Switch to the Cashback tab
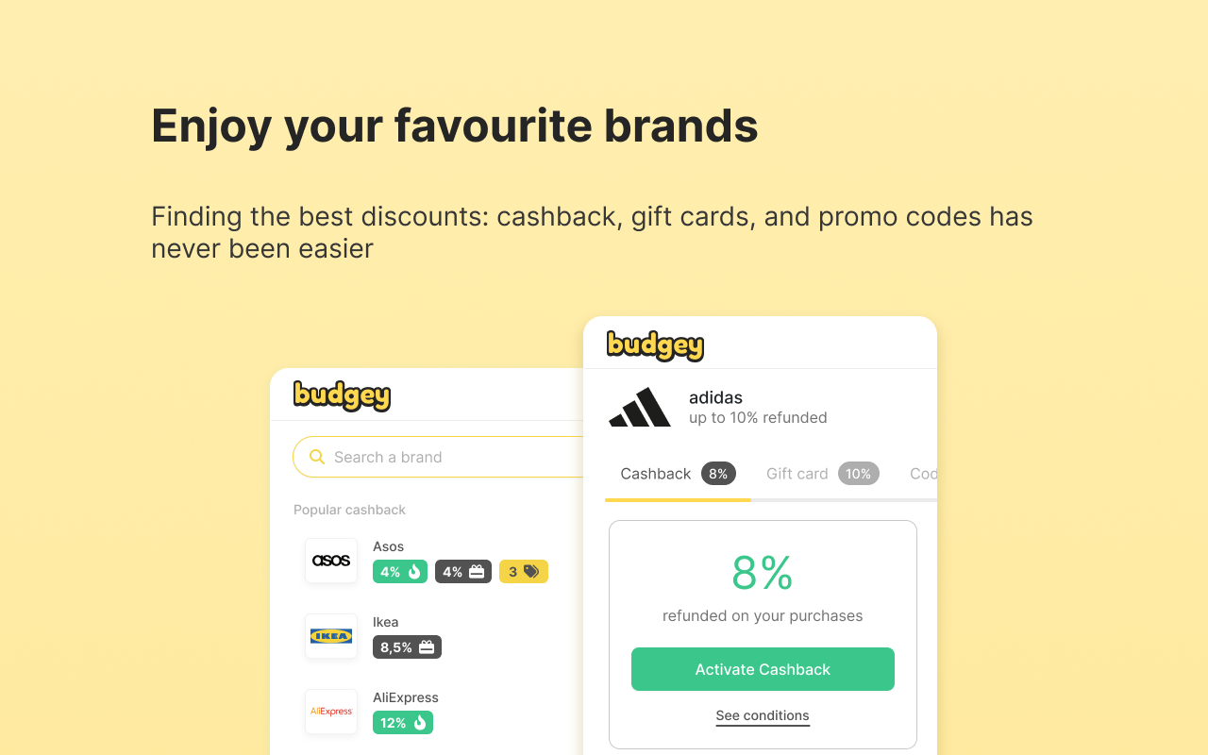 [678, 474]
